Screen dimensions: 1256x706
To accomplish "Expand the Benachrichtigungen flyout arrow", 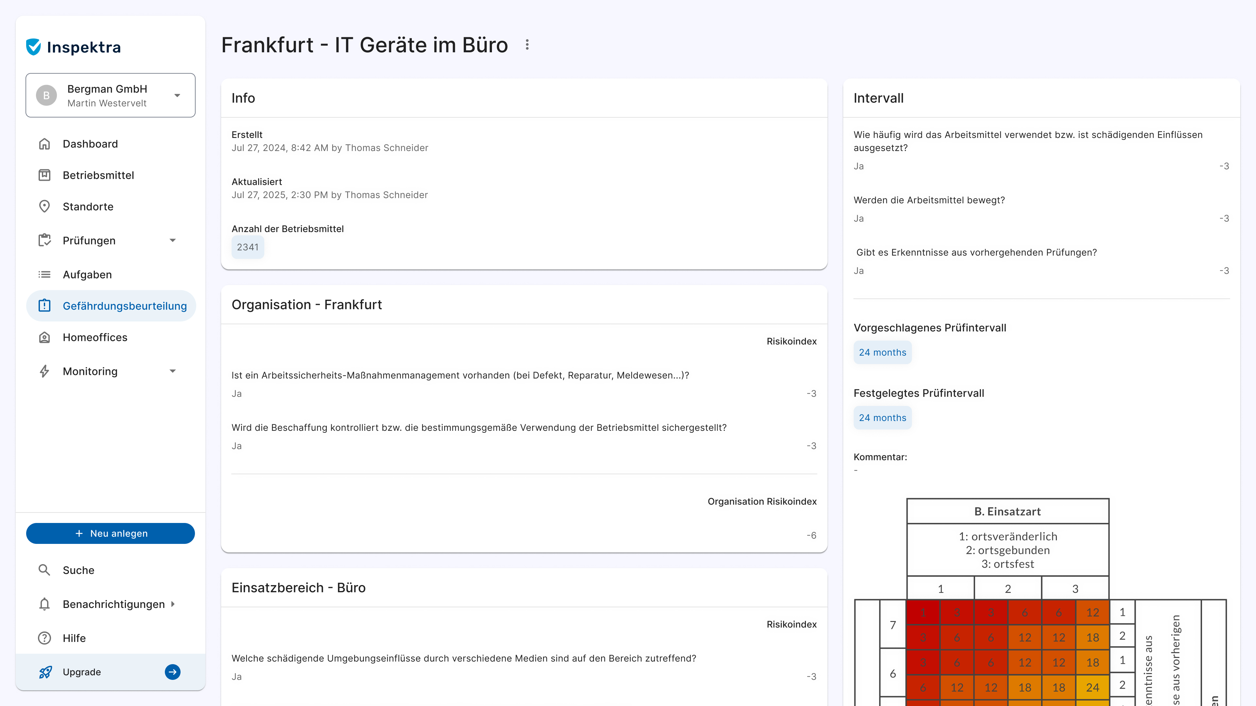I will point(173,604).
